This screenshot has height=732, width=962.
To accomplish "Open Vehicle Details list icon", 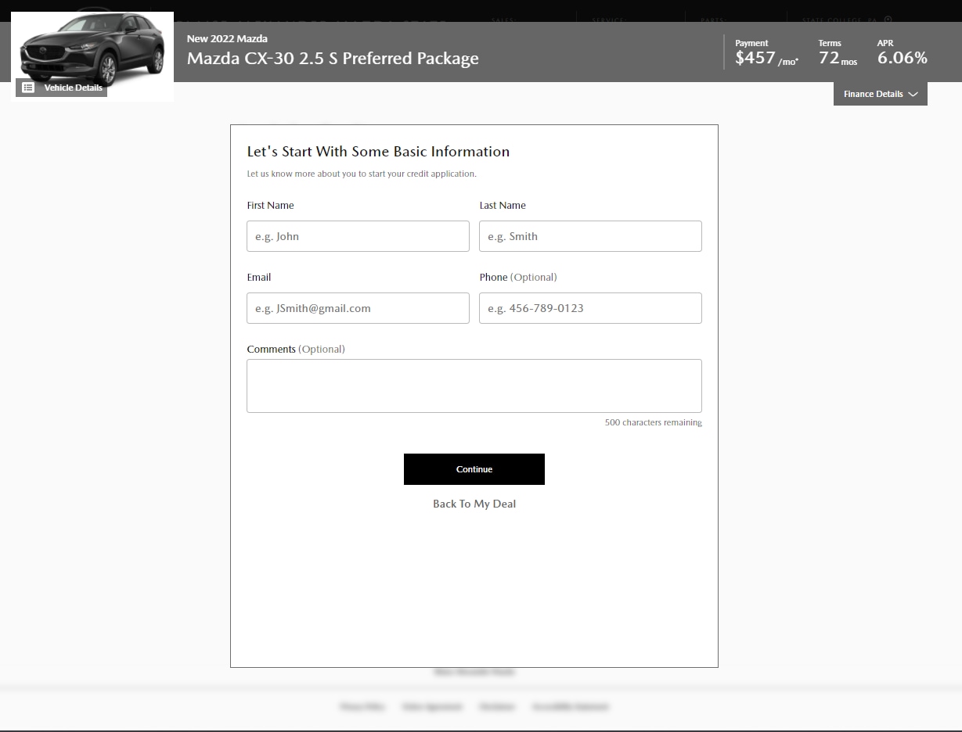I will (28, 88).
